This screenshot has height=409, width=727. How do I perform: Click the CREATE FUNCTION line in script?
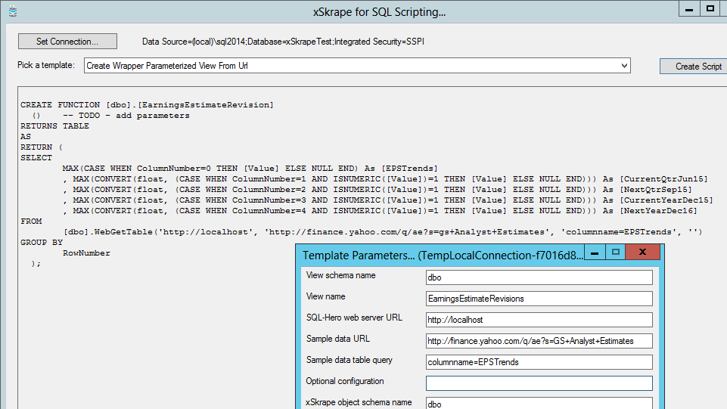(x=147, y=105)
